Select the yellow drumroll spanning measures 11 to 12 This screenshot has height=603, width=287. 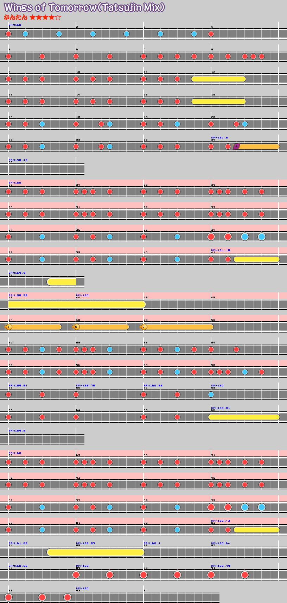(x=218, y=79)
